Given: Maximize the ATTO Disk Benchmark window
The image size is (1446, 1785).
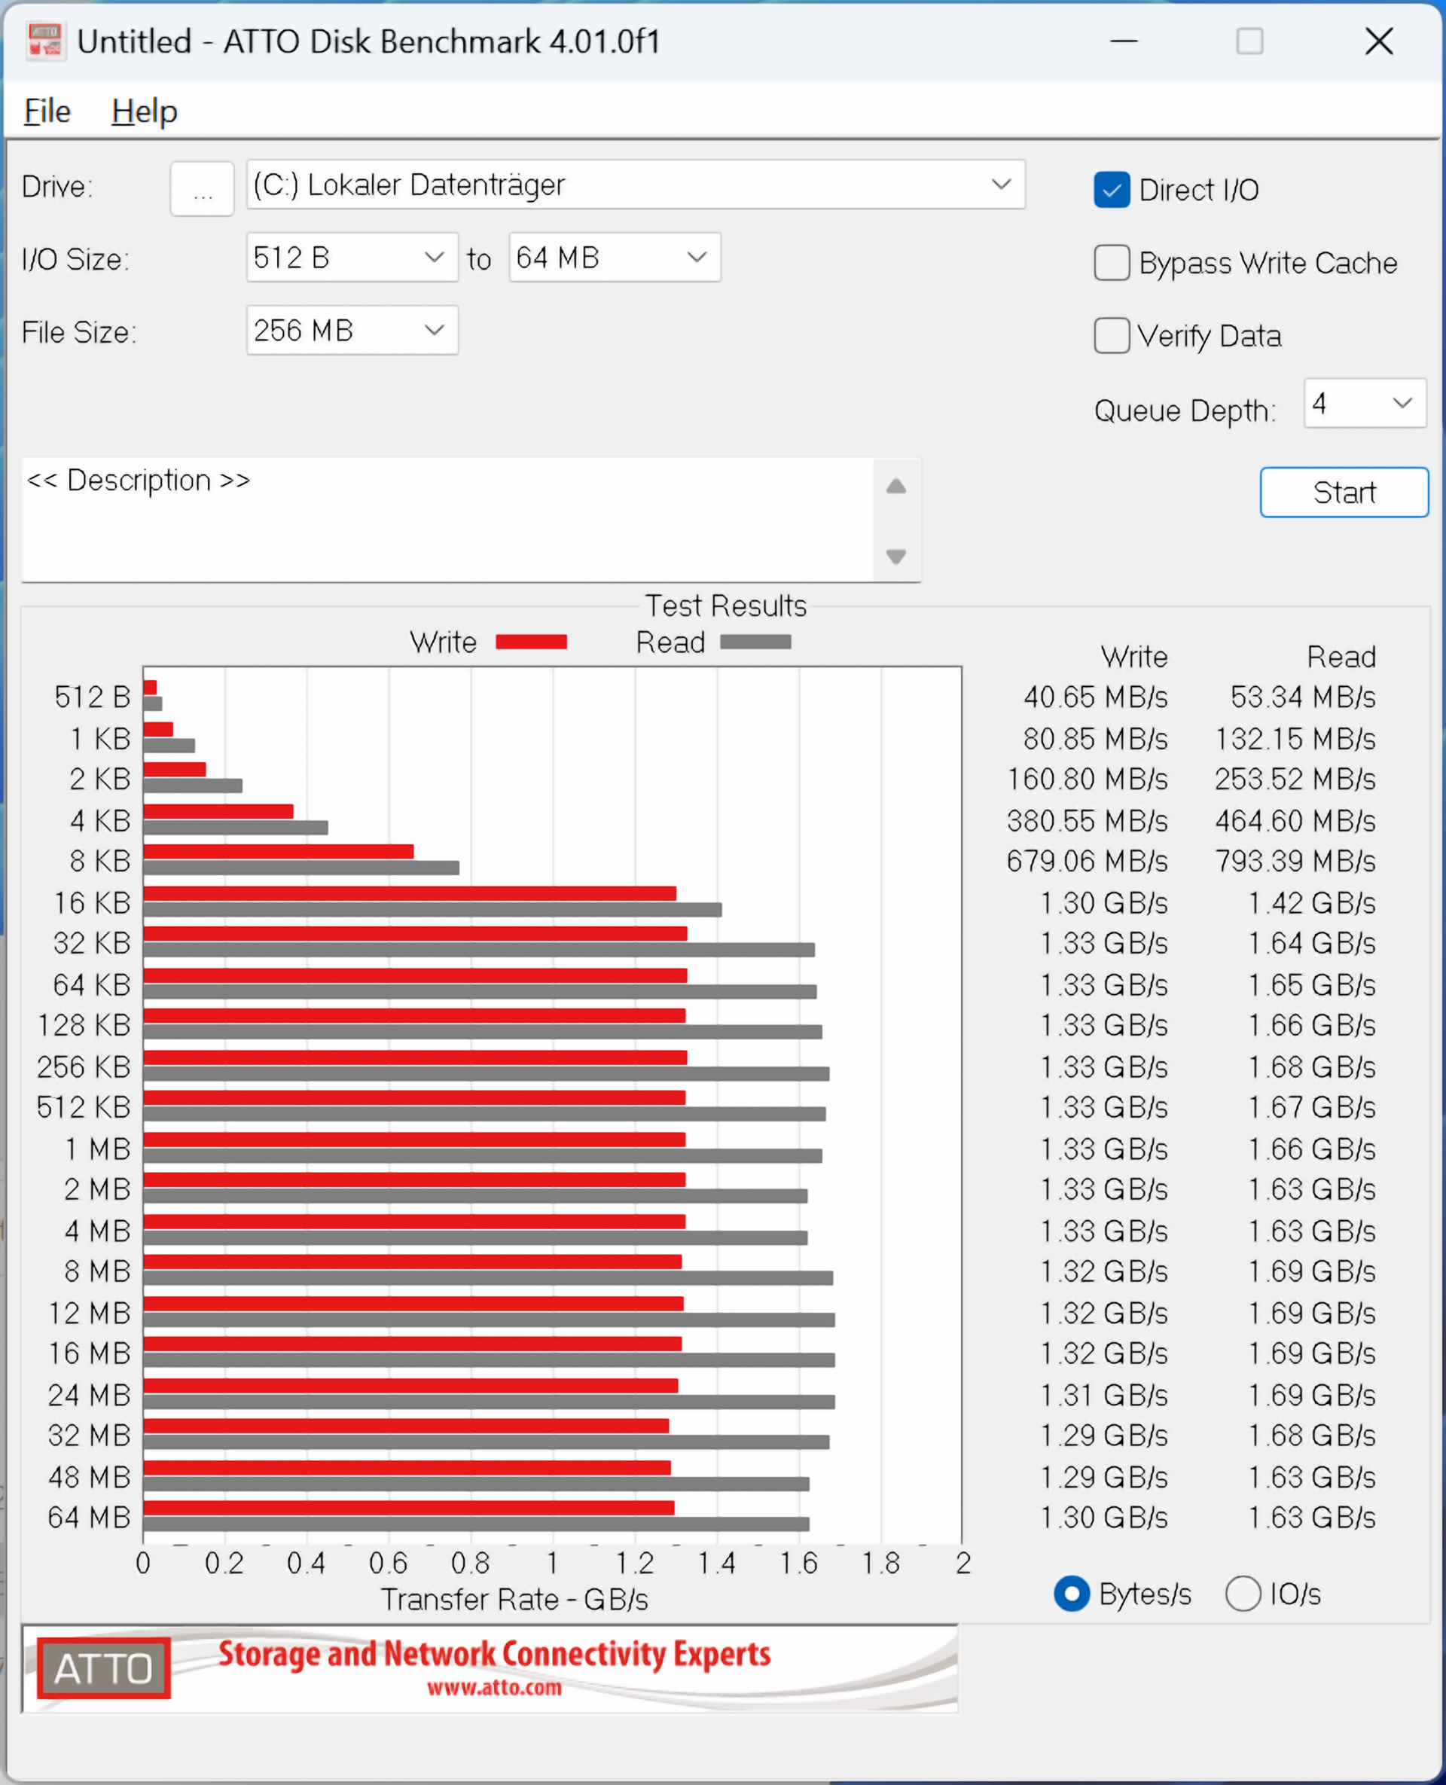Looking at the screenshot, I should click(x=1249, y=41).
